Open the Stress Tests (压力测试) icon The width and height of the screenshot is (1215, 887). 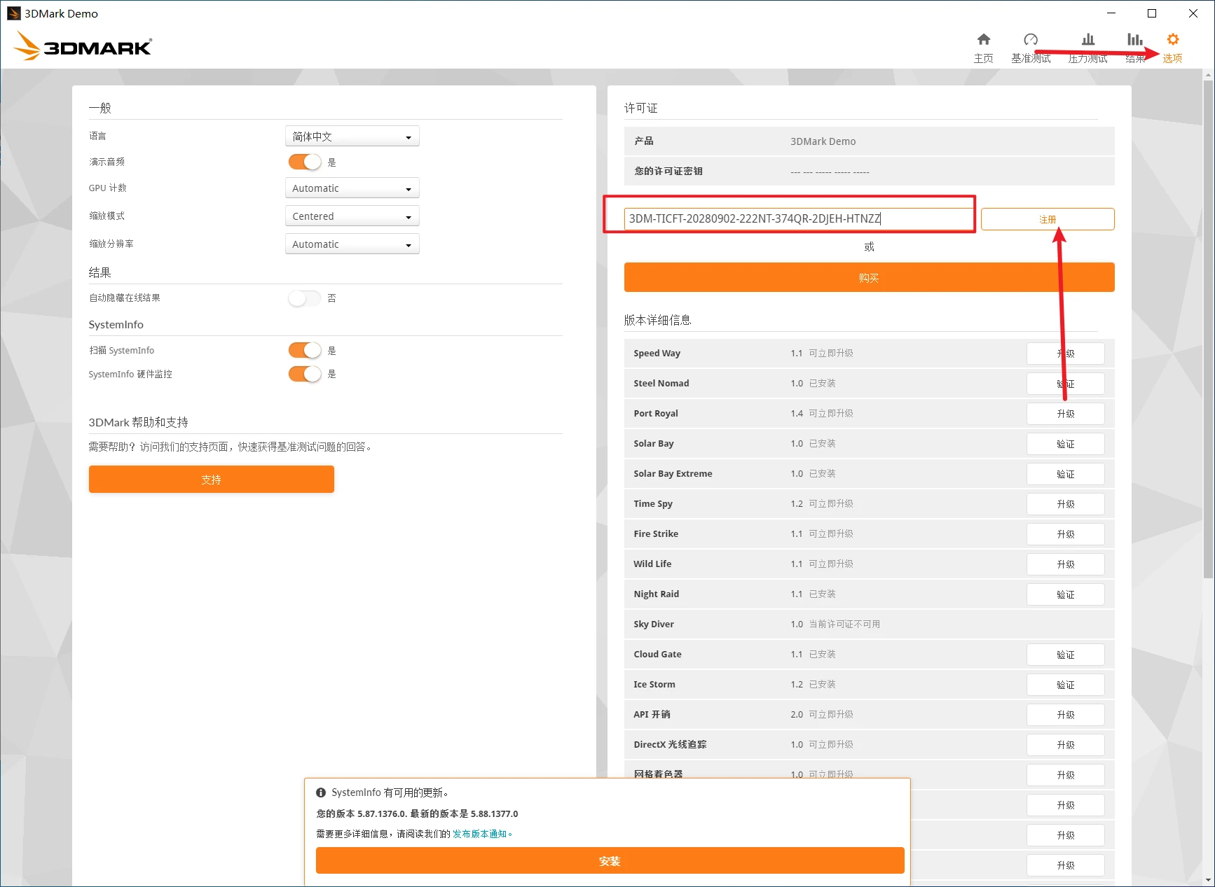click(1088, 39)
